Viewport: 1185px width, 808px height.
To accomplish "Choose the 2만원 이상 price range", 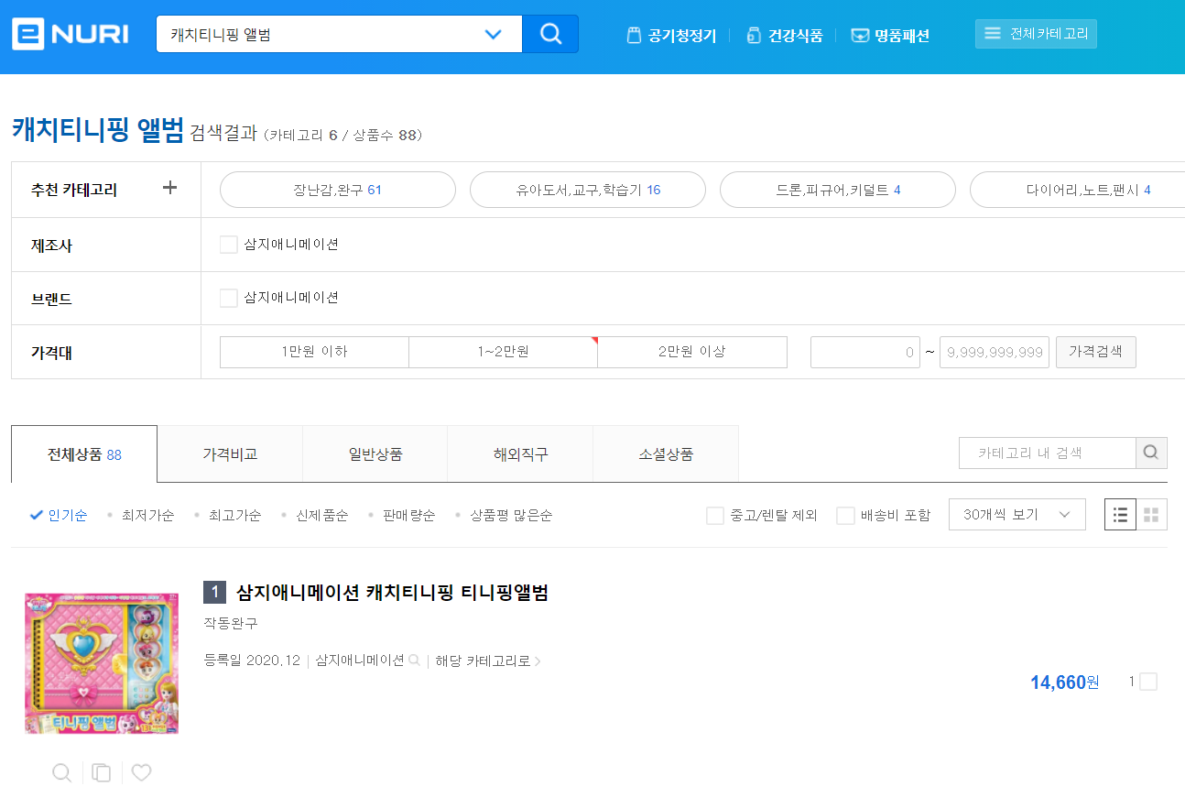I will pos(692,352).
